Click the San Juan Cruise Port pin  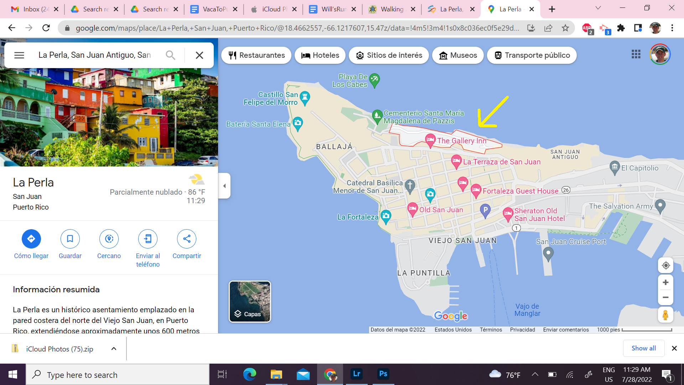click(x=548, y=254)
